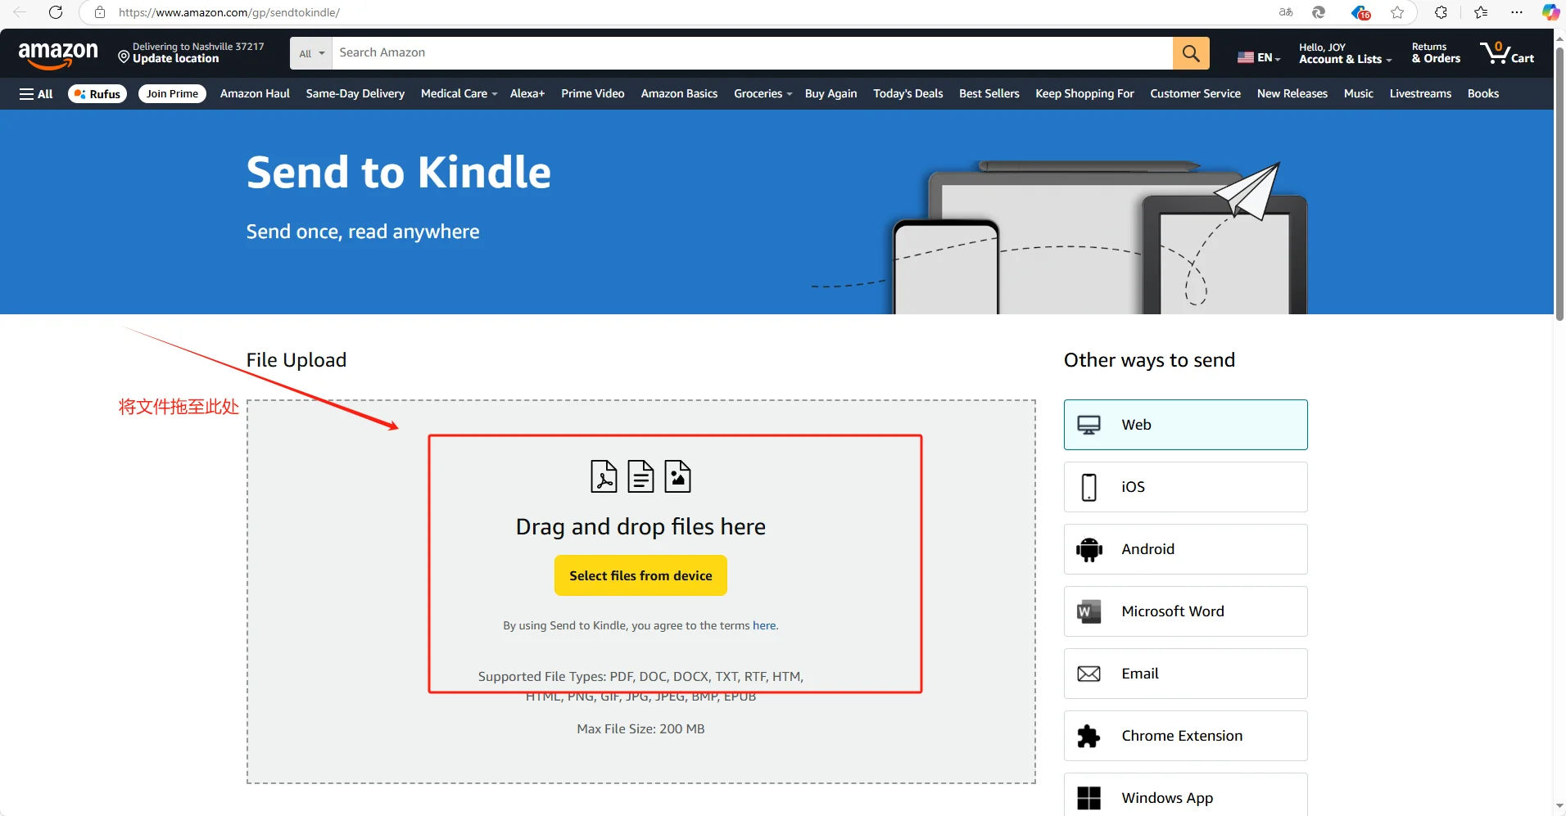Click the Join Prime pill
This screenshot has height=816, width=1566.
[172, 94]
